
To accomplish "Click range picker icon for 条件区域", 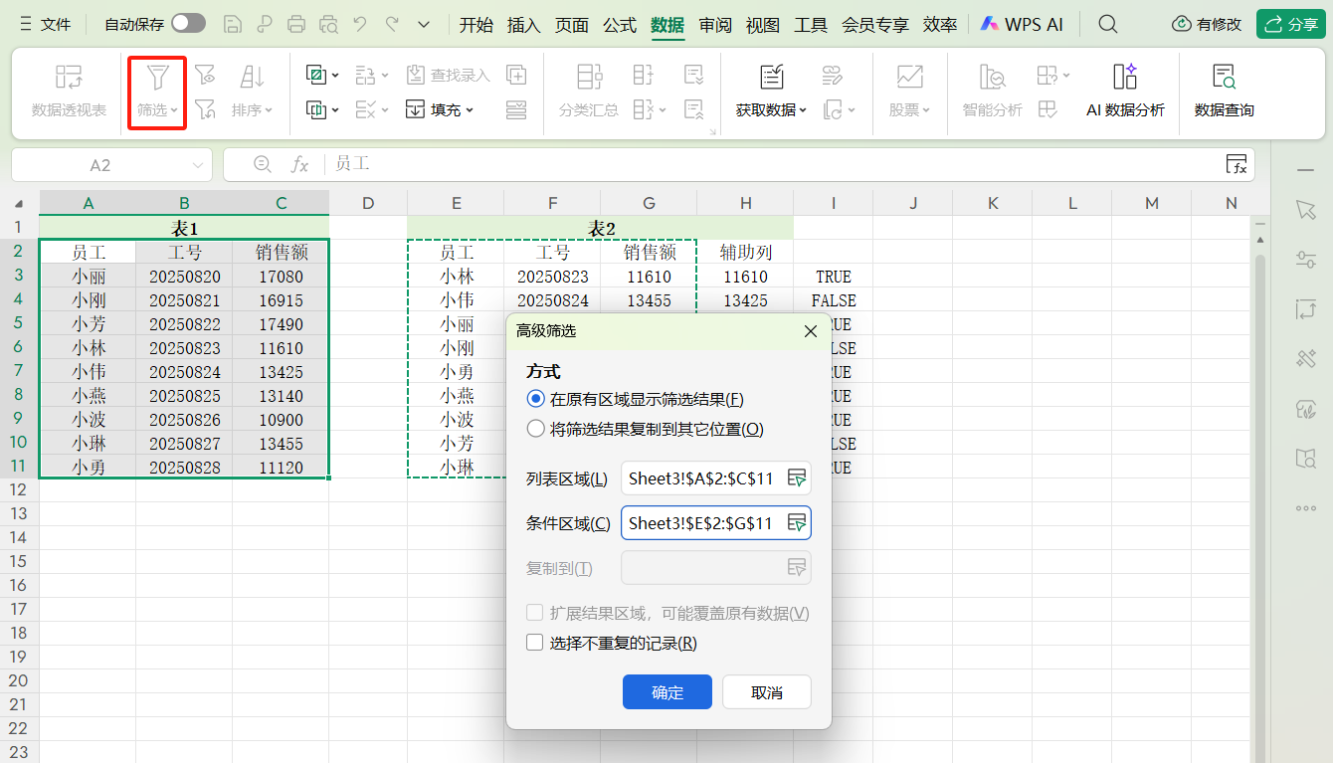I will click(x=797, y=523).
